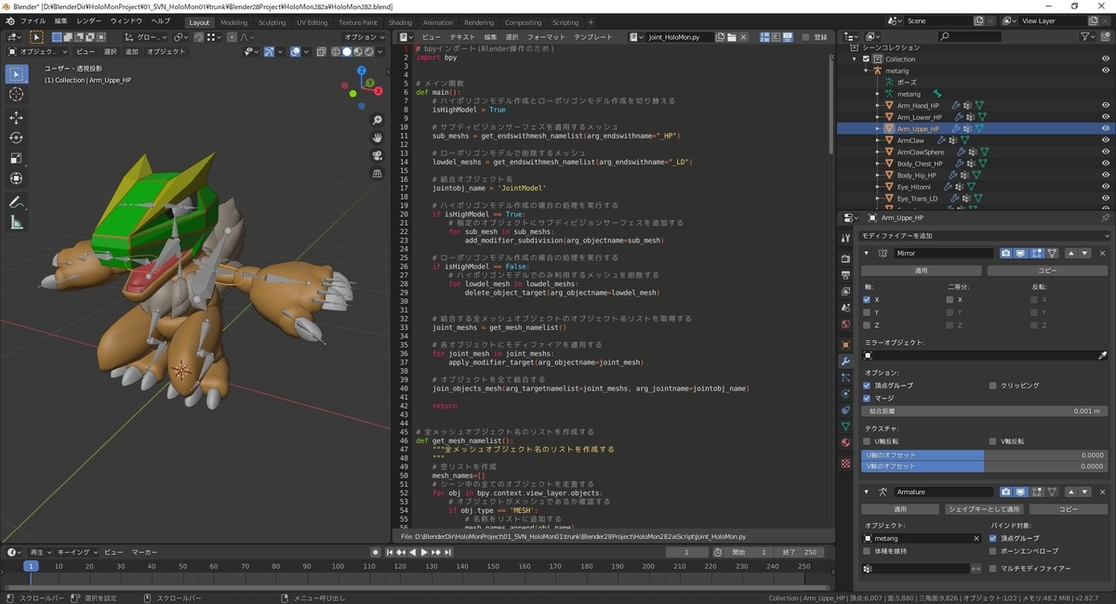Switch to Modeling workspace tab
Image resolution: width=1116 pixels, height=604 pixels.
234,22
